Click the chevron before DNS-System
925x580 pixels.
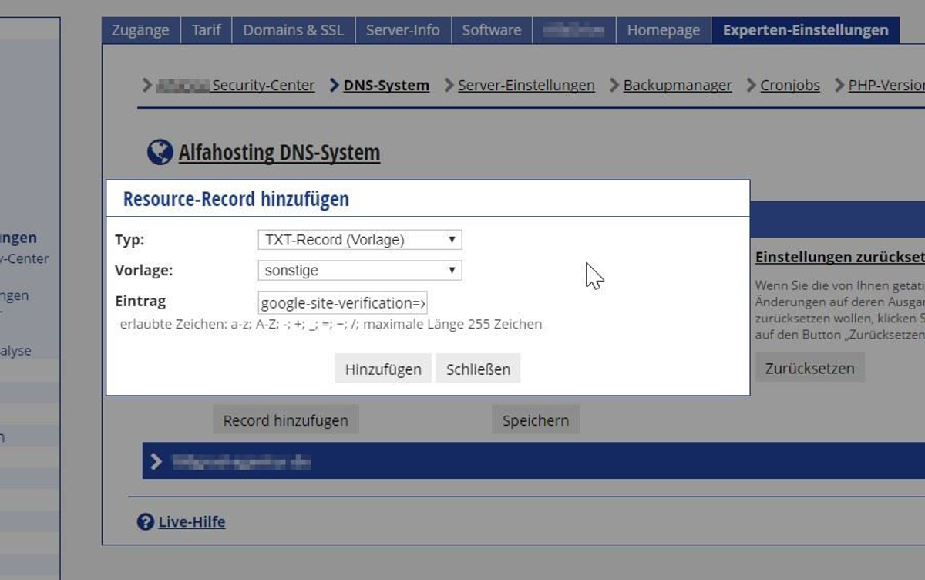tap(335, 85)
